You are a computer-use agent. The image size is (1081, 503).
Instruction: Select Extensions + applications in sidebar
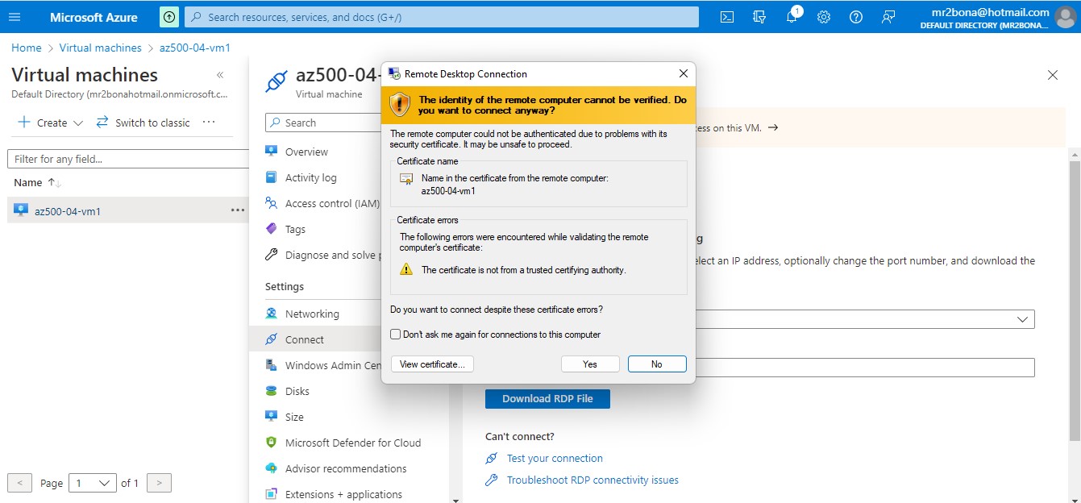(x=343, y=493)
